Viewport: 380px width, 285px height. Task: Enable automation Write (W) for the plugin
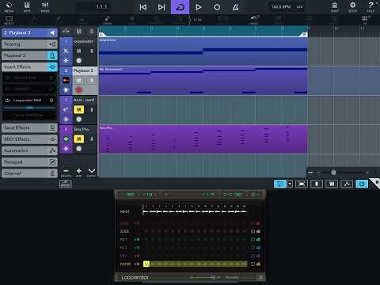point(332,184)
